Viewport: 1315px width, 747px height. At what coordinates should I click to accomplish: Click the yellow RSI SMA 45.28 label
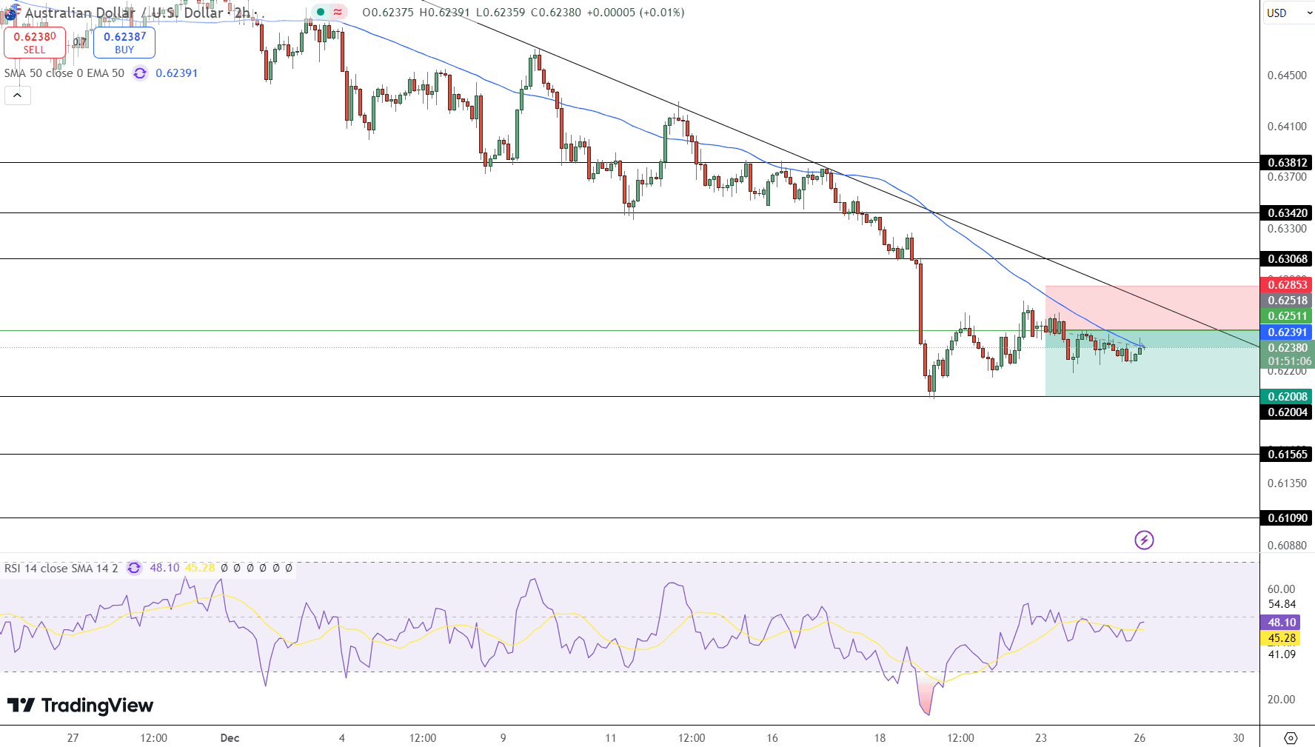(x=1282, y=638)
